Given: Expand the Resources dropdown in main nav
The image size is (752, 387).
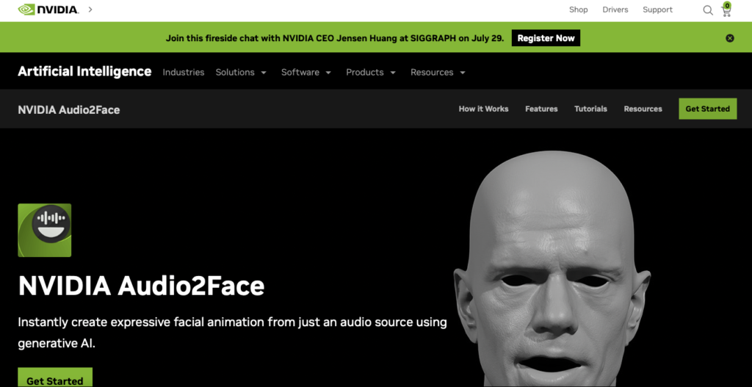Looking at the screenshot, I should 438,73.
